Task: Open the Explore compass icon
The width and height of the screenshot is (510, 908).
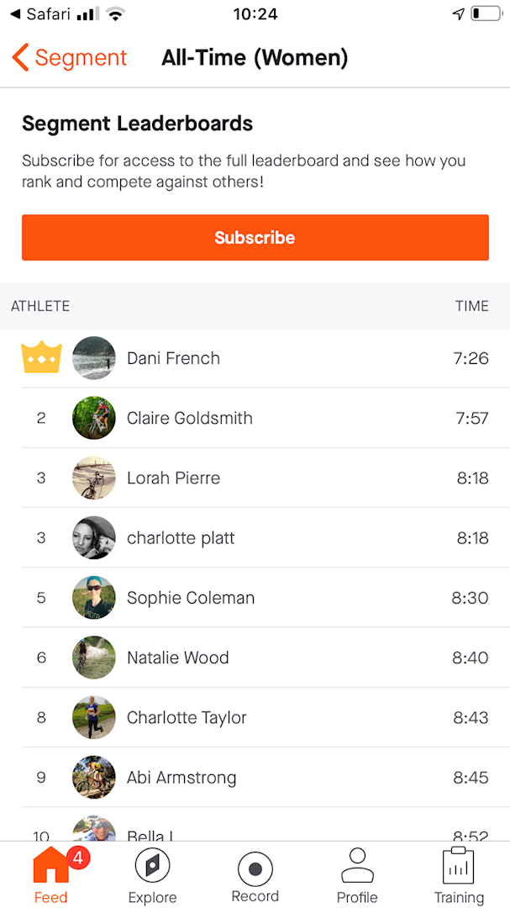Action: pyautogui.click(x=152, y=866)
